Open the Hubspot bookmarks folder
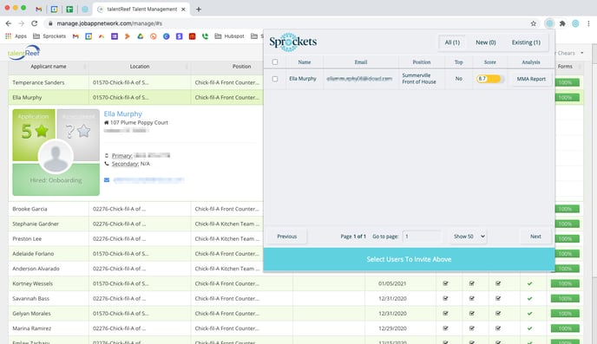Viewport: 597px width, 344px height. (230, 36)
